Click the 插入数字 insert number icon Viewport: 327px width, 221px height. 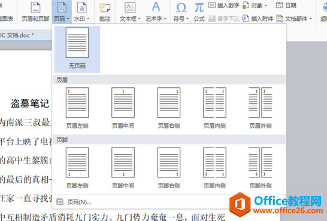tap(223, 5)
